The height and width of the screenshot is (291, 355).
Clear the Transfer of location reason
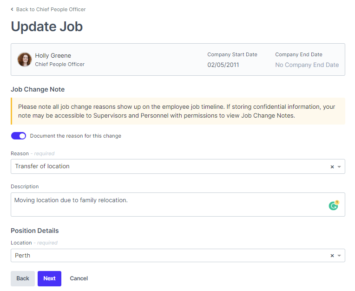coord(332,167)
